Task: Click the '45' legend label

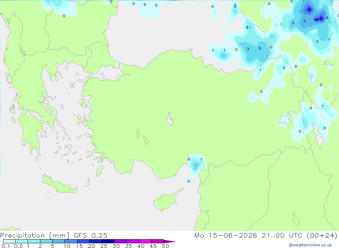Action: coord(153,246)
